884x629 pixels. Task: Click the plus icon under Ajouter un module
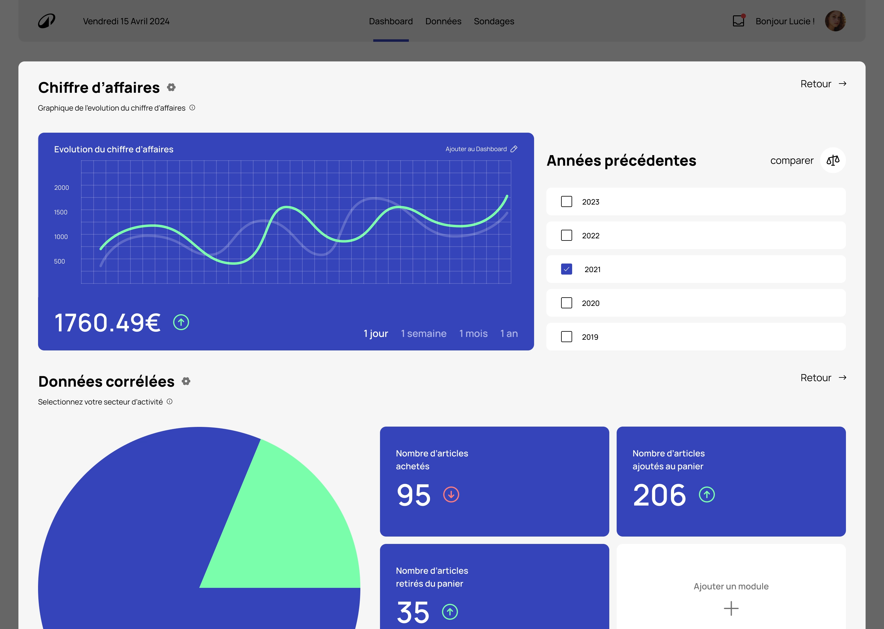731,608
